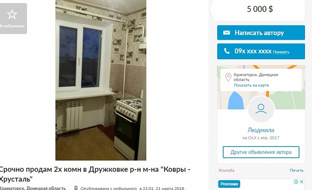Image resolution: width=312 pixels, height=190 pixels.
Task: Report listing via Жалоба link
Action: pos(226,170)
